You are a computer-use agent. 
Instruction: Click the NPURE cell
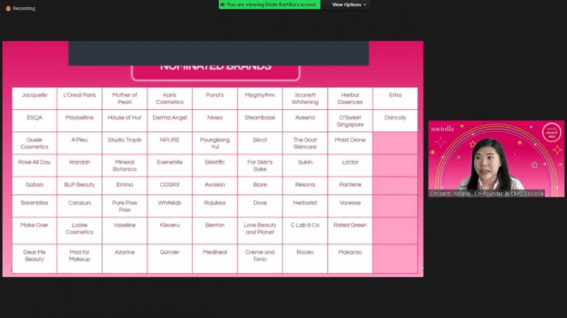tap(170, 143)
